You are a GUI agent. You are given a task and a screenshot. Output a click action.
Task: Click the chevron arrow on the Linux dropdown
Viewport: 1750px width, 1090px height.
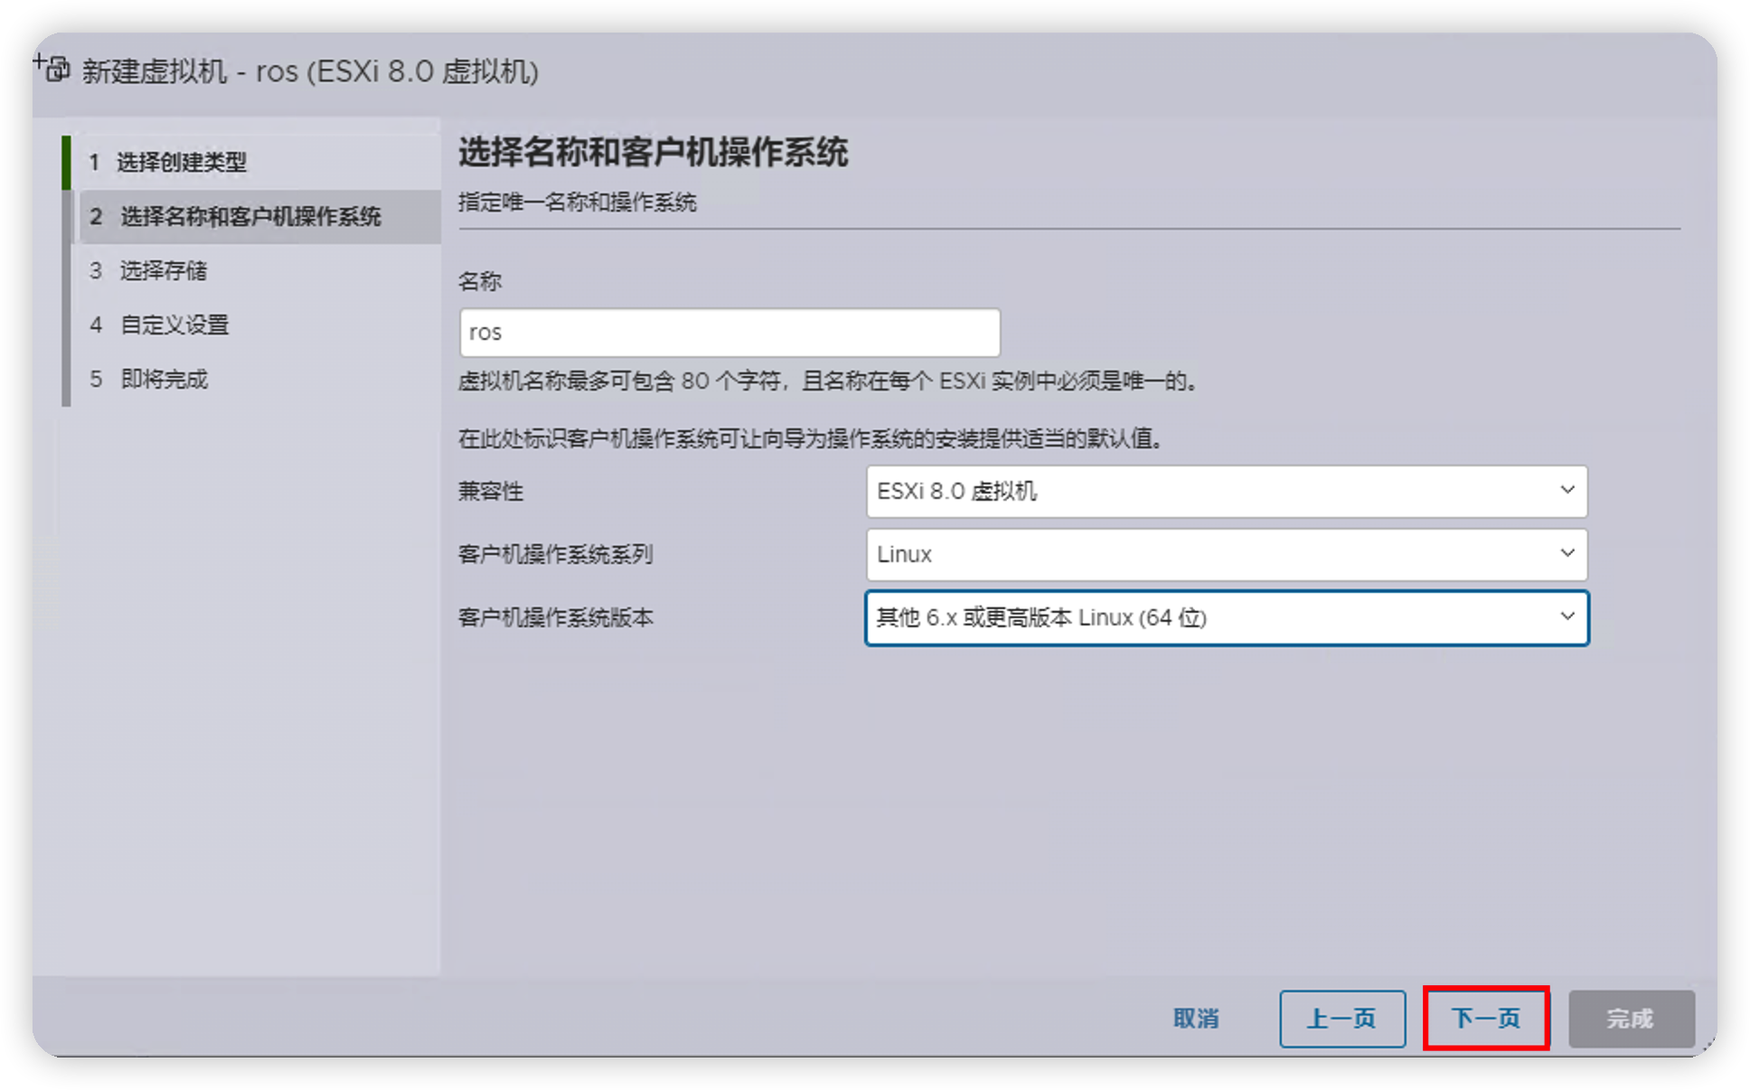(x=1567, y=553)
